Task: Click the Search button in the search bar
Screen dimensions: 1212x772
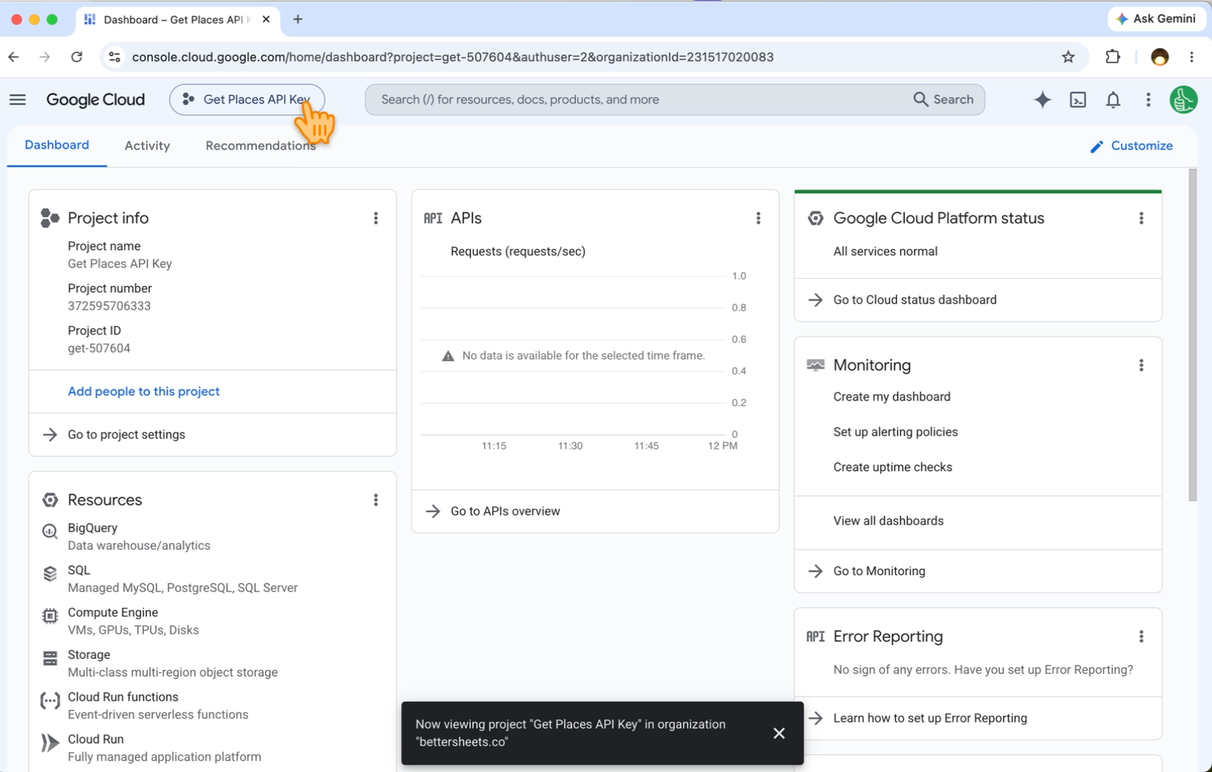Action: (943, 100)
